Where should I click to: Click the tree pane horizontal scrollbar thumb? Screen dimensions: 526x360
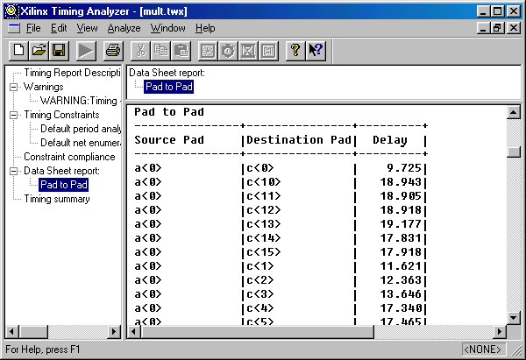point(34,332)
